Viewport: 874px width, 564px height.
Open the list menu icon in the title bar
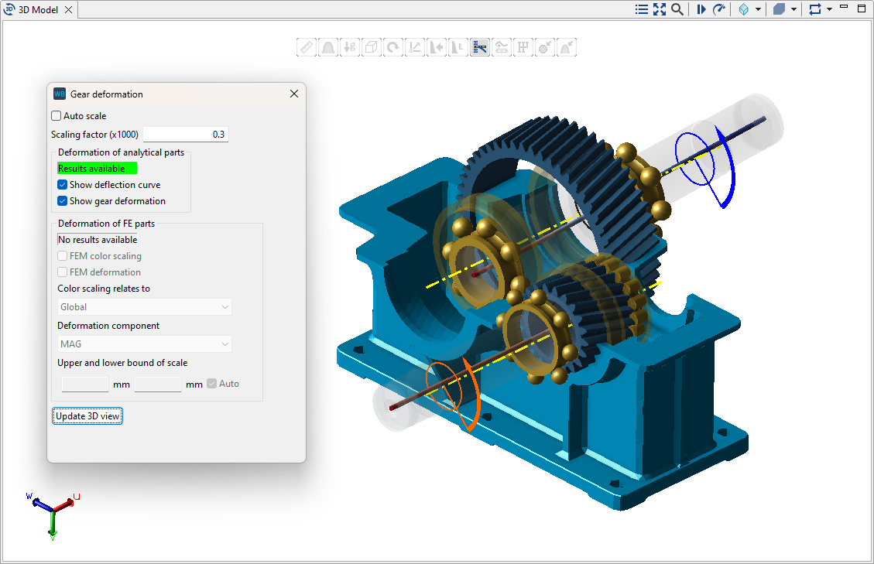coord(642,9)
